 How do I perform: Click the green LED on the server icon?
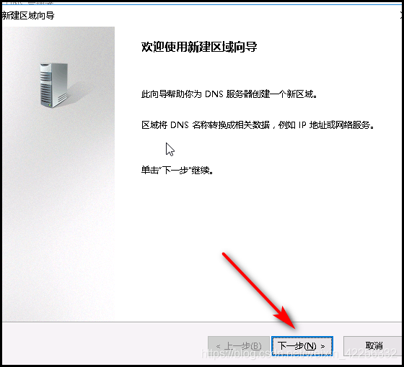49,104
